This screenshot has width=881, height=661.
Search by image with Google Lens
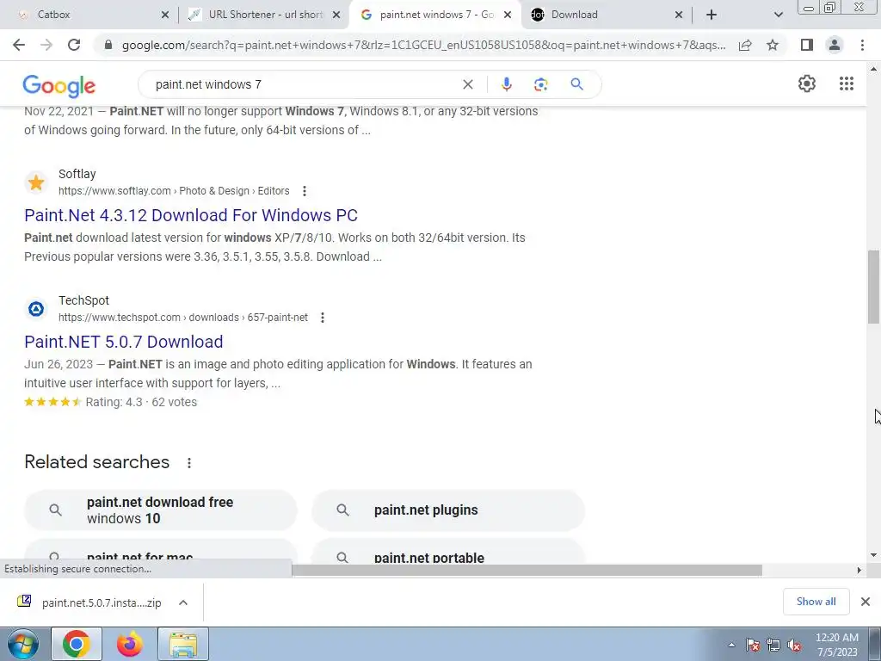[540, 84]
